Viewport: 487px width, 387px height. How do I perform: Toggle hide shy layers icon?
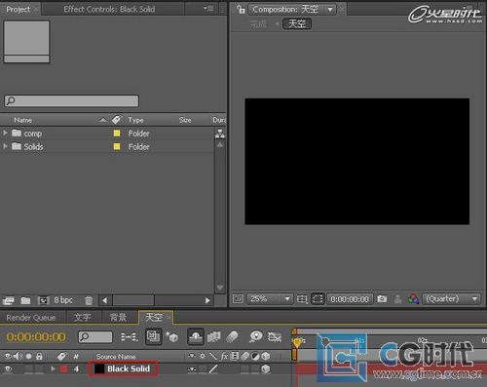[x=196, y=337]
